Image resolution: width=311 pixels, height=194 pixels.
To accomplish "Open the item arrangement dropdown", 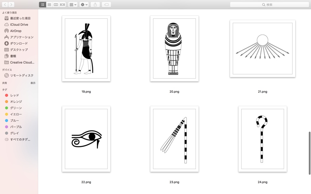I will click(x=73, y=5).
